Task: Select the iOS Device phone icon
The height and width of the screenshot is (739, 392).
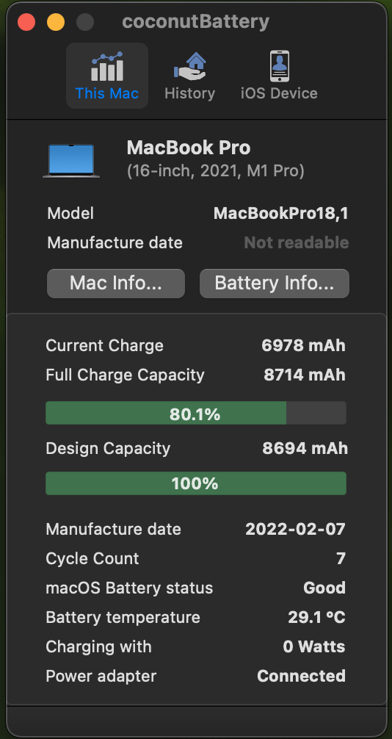Action: pos(280,66)
